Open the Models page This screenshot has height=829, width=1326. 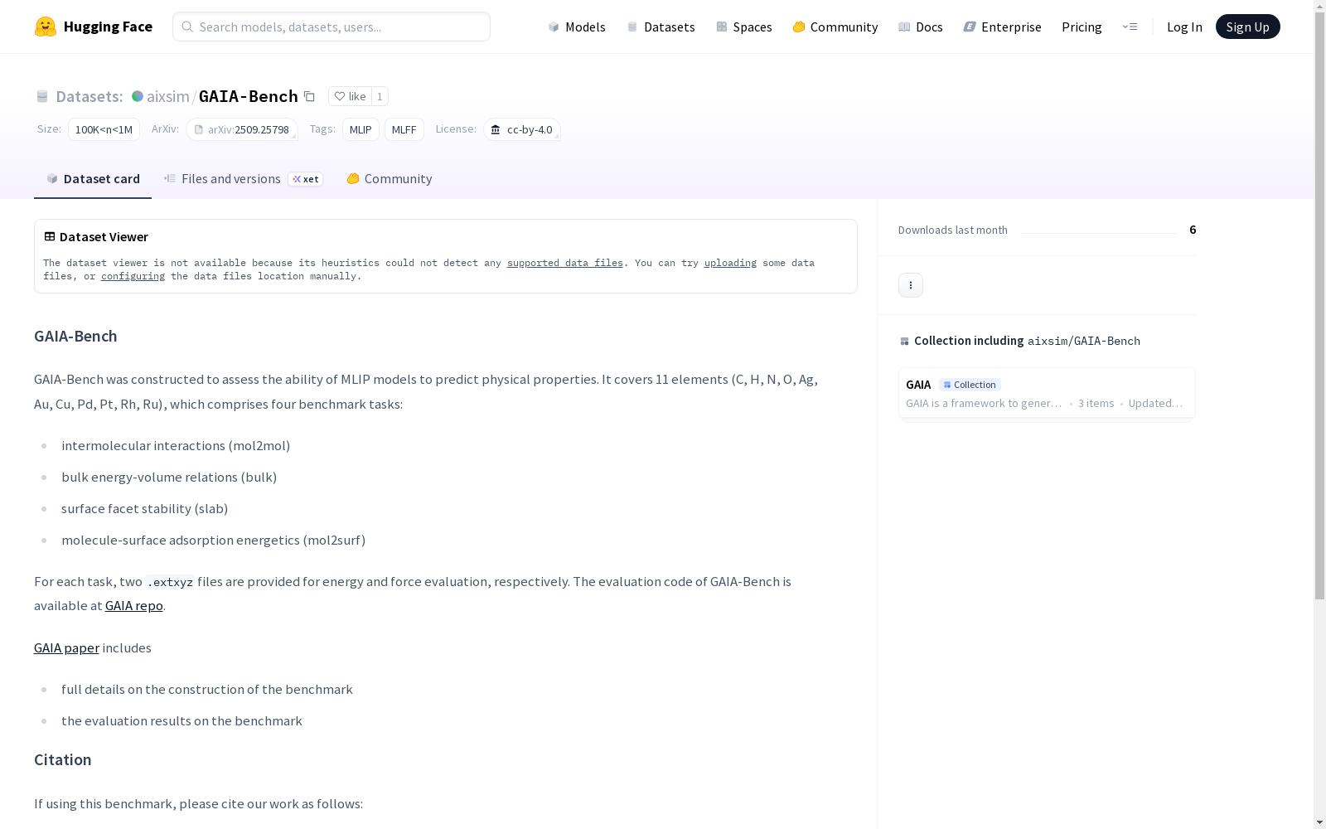click(577, 27)
